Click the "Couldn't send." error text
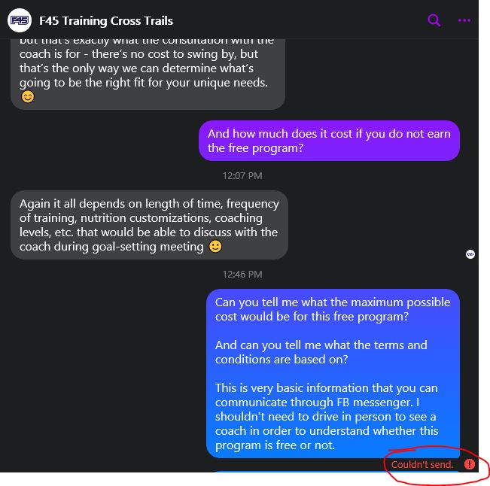Image resolution: width=490 pixels, height=486 pixels. pyautogui.click(x=422, y=464)
